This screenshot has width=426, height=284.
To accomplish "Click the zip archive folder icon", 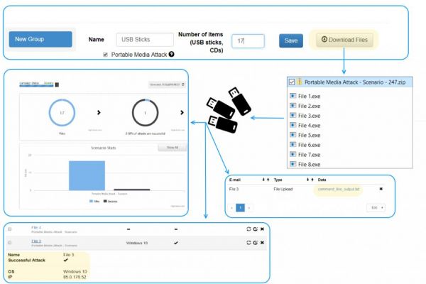I will pyautogui.click(x=300, y=81).
